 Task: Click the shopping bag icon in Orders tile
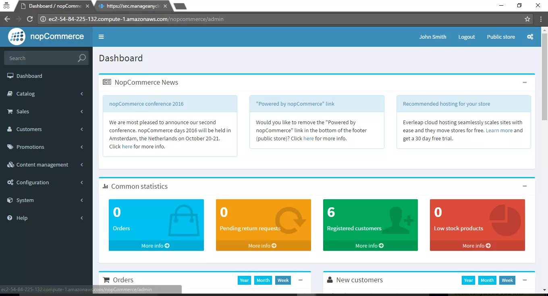click(x=183, y=220)
